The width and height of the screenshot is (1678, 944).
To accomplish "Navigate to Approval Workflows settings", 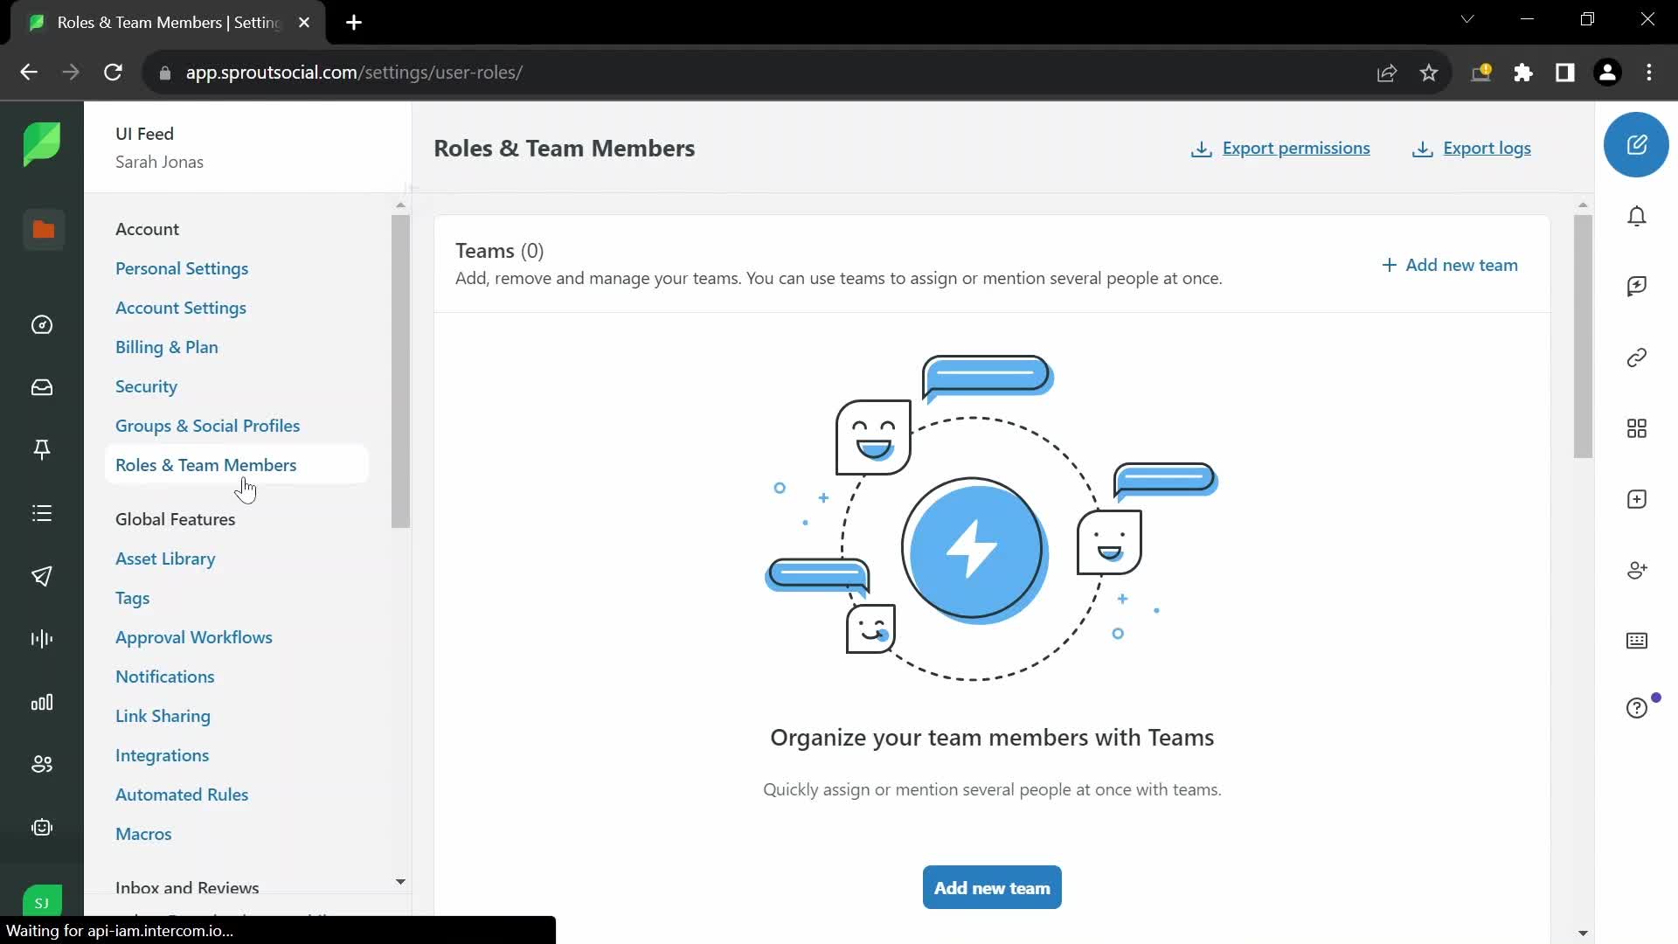I will coord(194,636).
